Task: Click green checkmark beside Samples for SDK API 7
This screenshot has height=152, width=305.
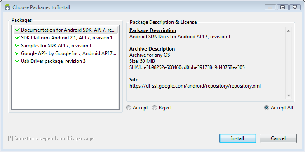Action: pos(17,46)
